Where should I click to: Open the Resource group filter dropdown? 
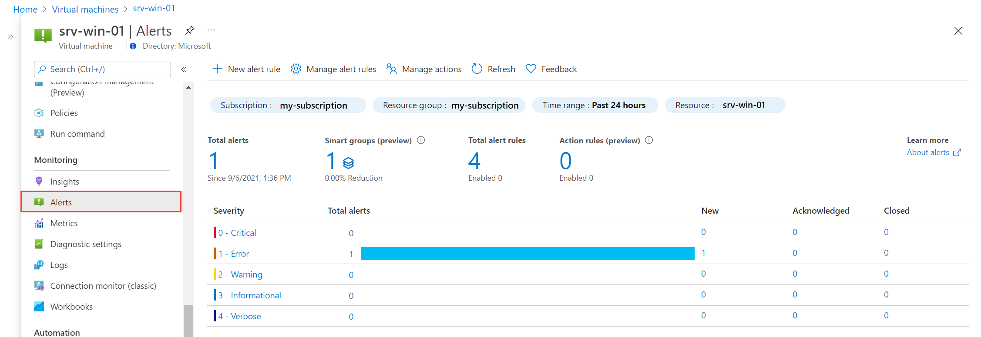pyautogui.click(x=449, y=105)
